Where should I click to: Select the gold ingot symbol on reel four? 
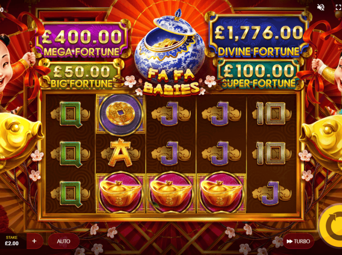tap(221, 193)
